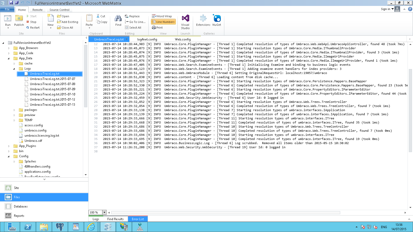Open the document tabs overflow dropdown

[410, 39]
